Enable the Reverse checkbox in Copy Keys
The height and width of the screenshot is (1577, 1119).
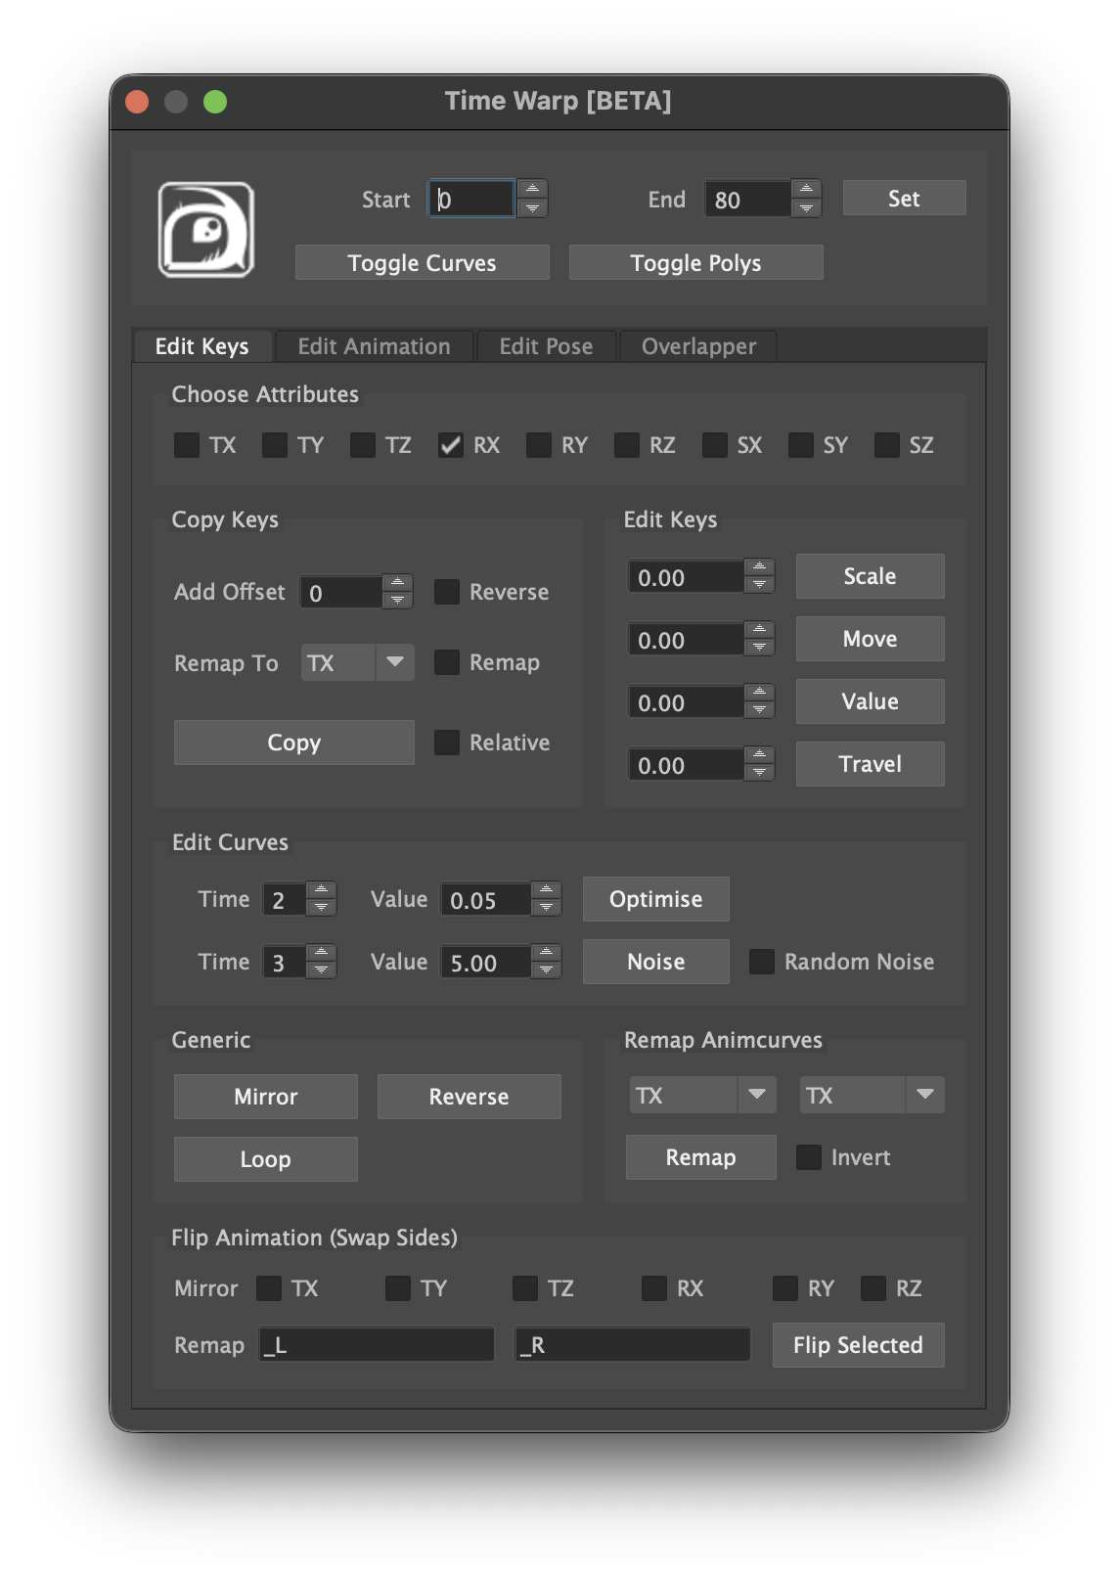[x=447, y=592]
